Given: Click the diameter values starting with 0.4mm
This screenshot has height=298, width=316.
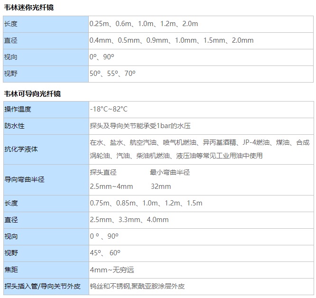Looking at the screenshot, I should coord(171,40).
